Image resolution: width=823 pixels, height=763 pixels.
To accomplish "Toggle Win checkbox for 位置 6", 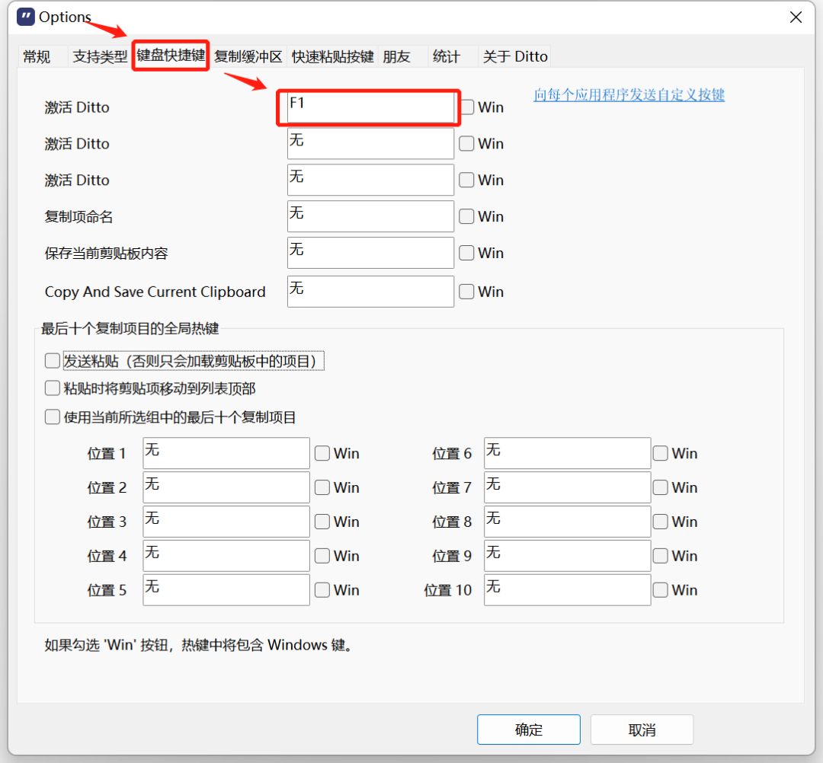I will 660,453.
